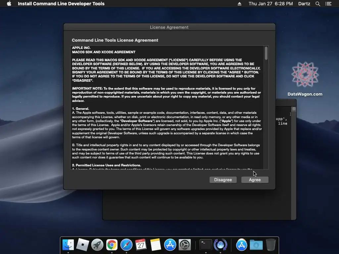Open Launchpad rocket icon
Image resolution: width=339 pixels, height=254 pixels.
pos(97,245)
